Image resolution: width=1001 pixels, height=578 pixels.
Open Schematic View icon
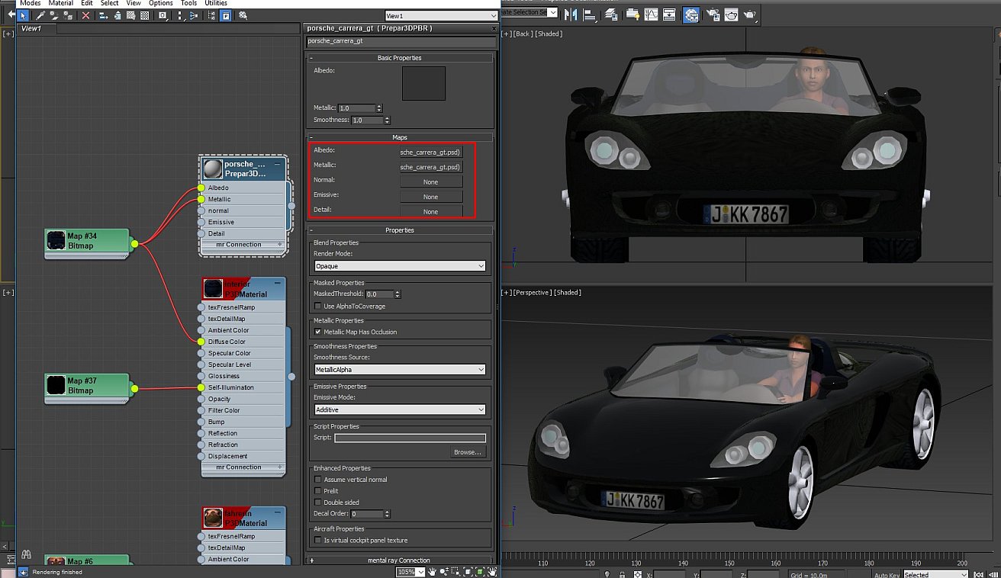pyautogui.click(x=668, y=14)
